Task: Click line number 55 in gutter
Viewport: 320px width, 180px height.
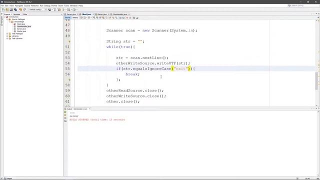Action: coord(67,69)
